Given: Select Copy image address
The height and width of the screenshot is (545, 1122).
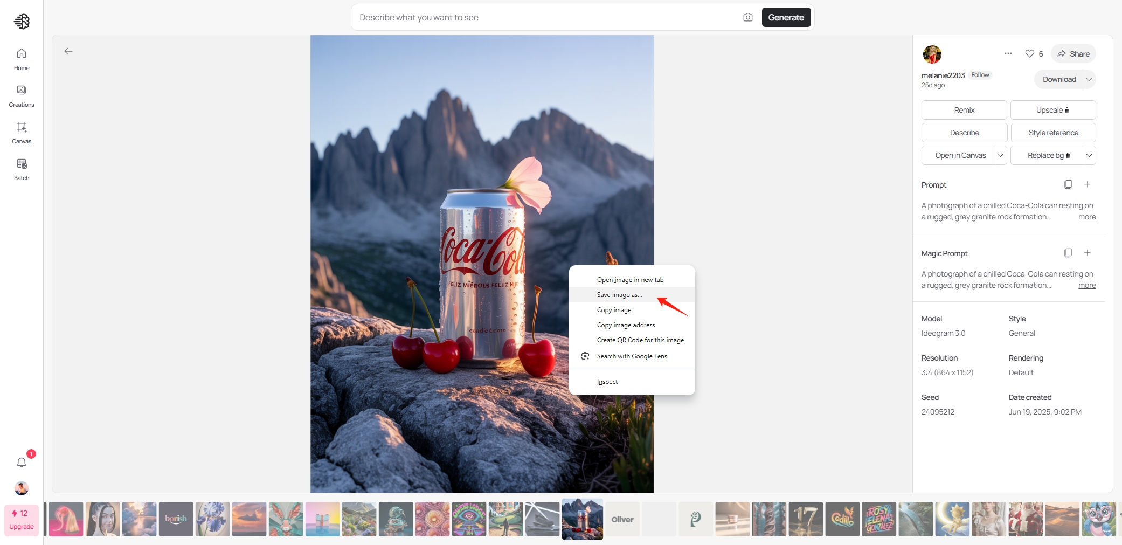Looking at the screenshot, I should [632, 325].
